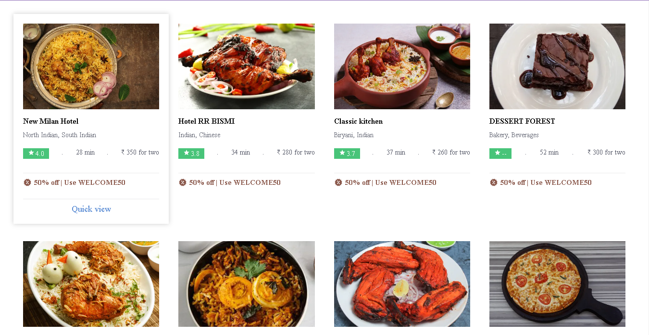The image size is (649, 335).
Task: Open Quick view for New Milan Hotel
Action: click(x=91, y=209)
